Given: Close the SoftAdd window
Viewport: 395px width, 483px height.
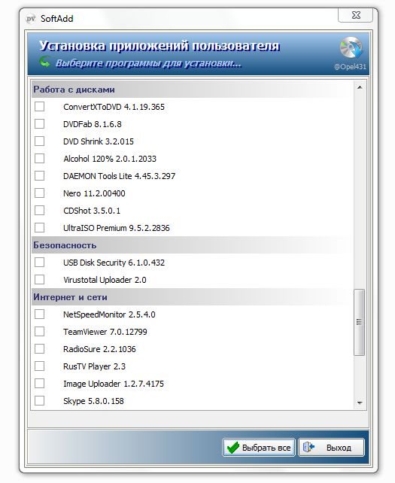Looking at the screenshot, I should [x=356, y=15].
